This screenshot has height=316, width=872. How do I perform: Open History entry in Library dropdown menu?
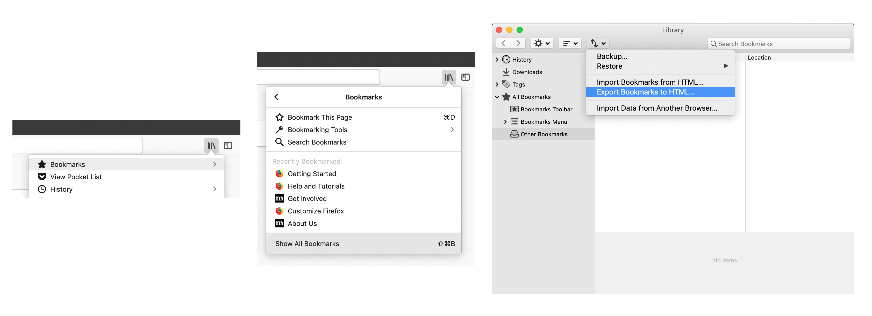[126, 189]
